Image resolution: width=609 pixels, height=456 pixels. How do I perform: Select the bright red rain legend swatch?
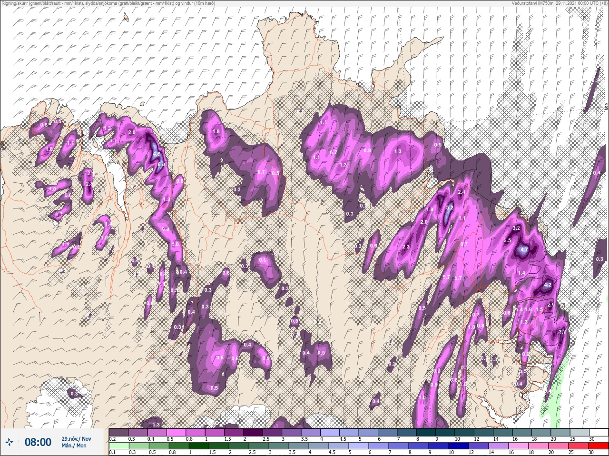598,446
